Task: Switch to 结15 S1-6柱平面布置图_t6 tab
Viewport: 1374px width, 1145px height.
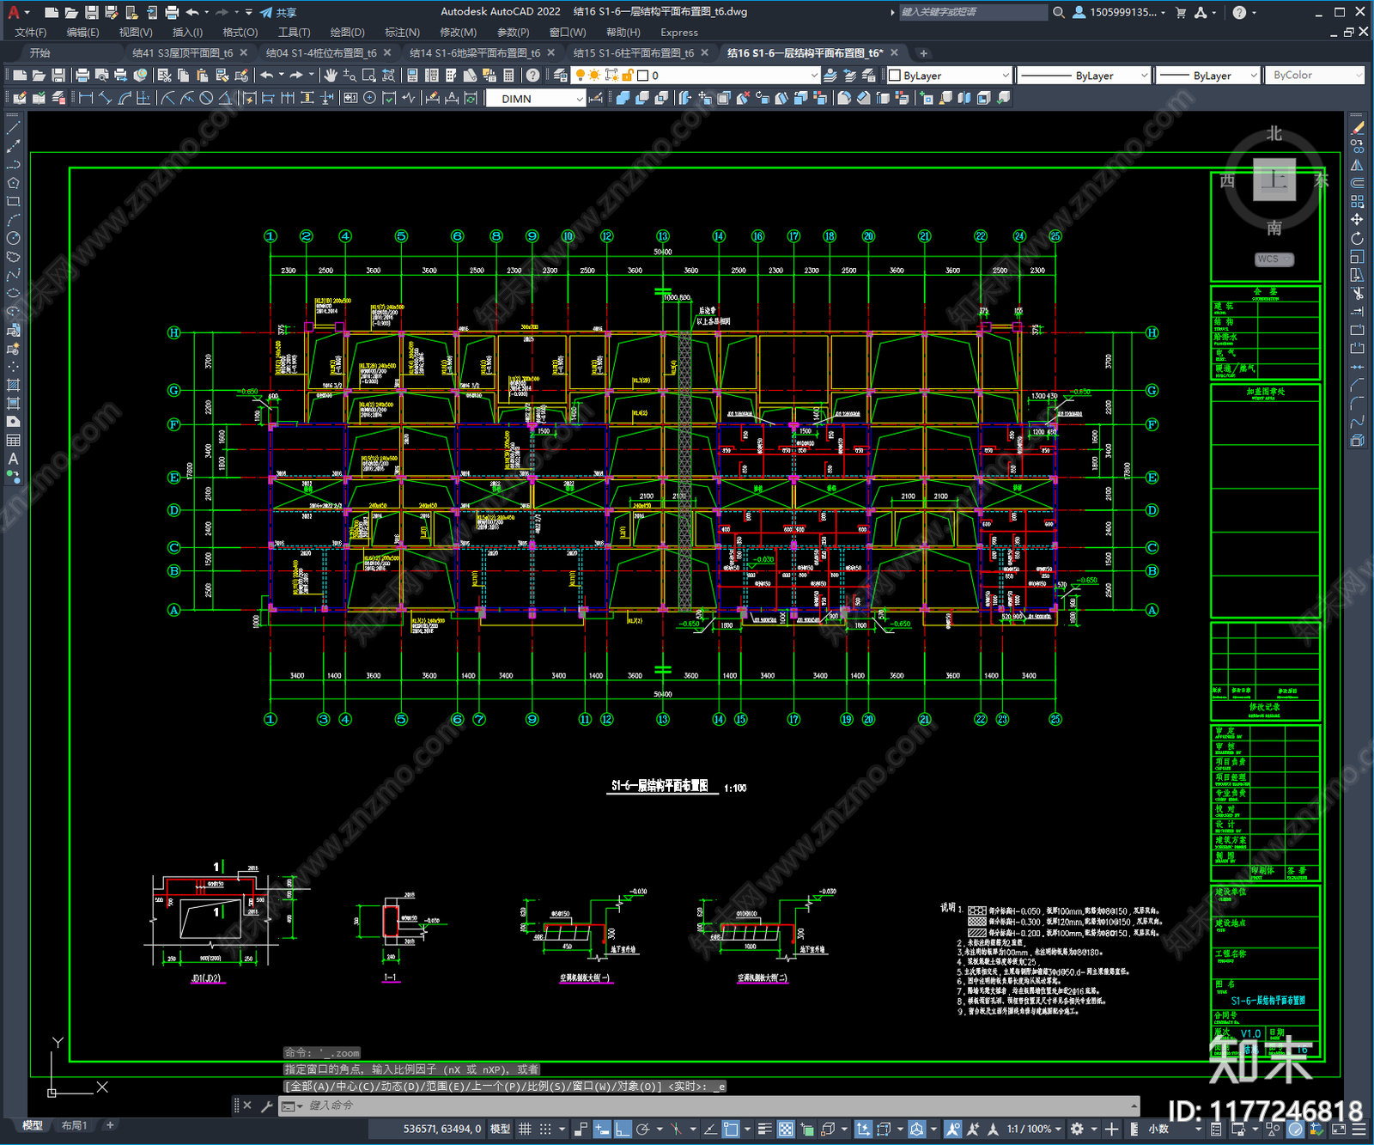Action: click(634, 53)
